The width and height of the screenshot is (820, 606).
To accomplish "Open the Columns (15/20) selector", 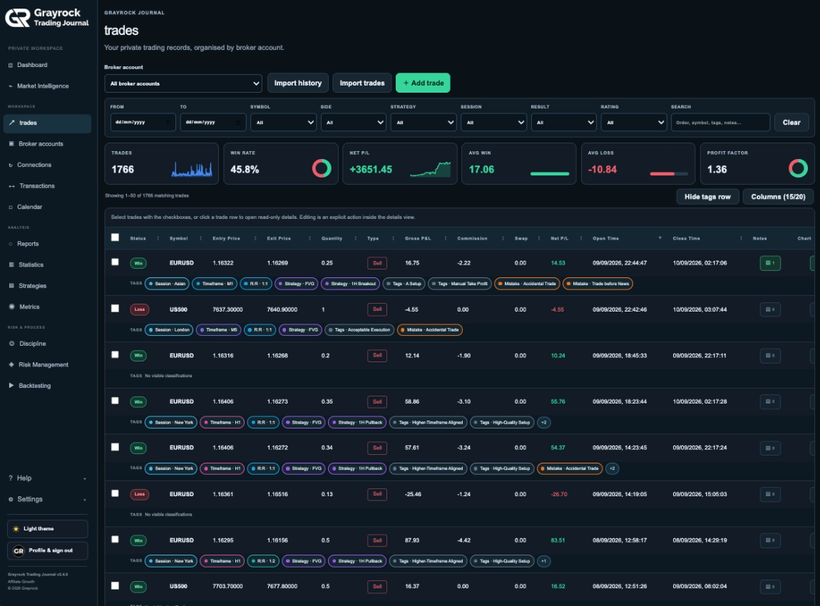I will [778, 197].
